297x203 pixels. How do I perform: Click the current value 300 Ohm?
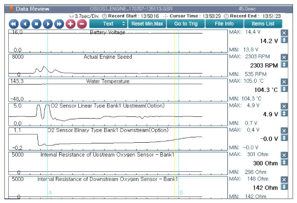(x=265, y=163)
